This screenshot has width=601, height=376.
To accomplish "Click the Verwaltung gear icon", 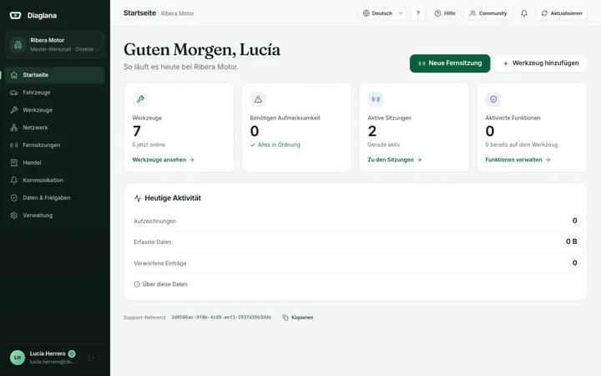I will click(14, 216).
